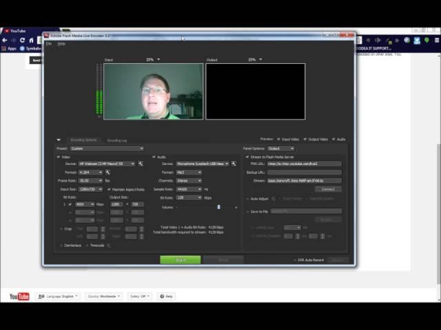Toggle Input Video preview checkbox
This screenshot has height=330, width=441.
pyautogui.click(x=278, y=139)
